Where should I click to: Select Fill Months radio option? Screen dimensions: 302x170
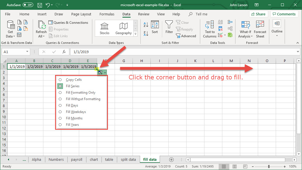click(x=60, y=118)
